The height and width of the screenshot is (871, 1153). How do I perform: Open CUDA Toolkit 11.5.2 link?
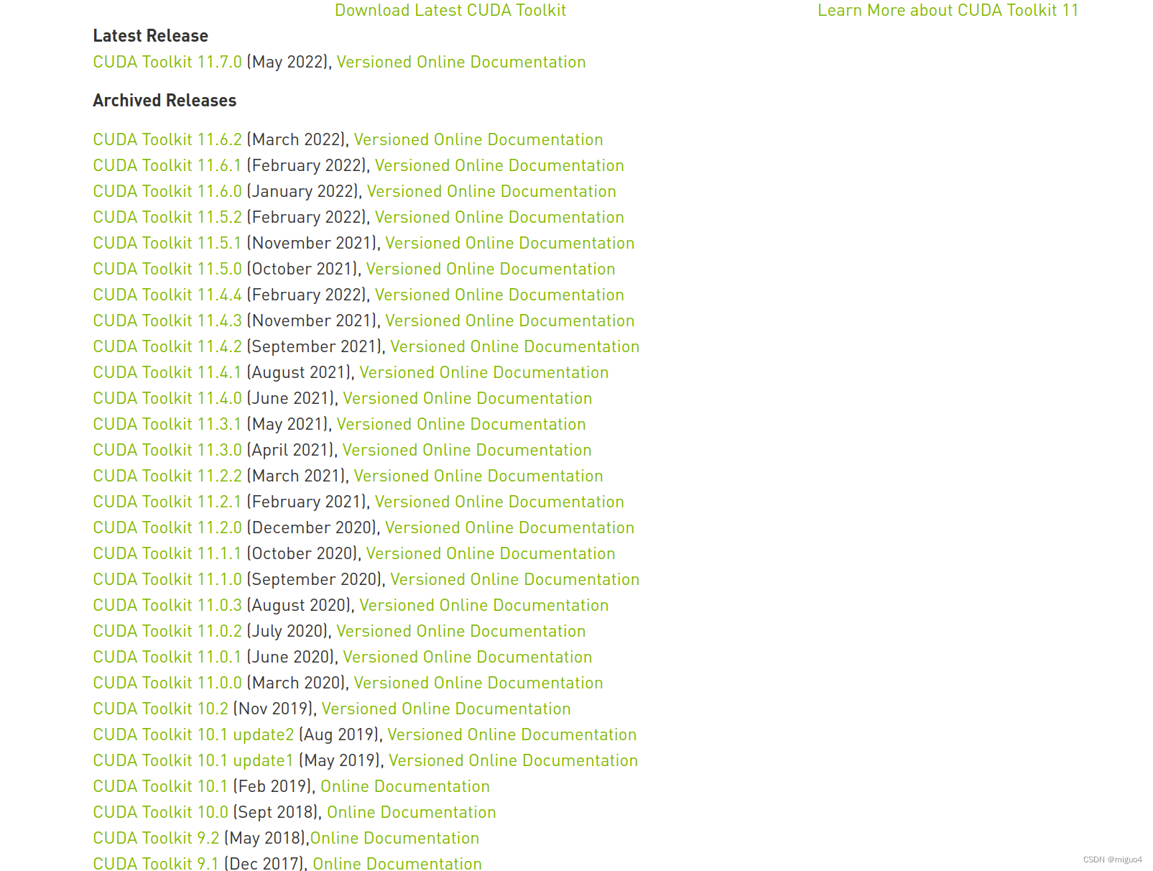click(x=167, y=217)
